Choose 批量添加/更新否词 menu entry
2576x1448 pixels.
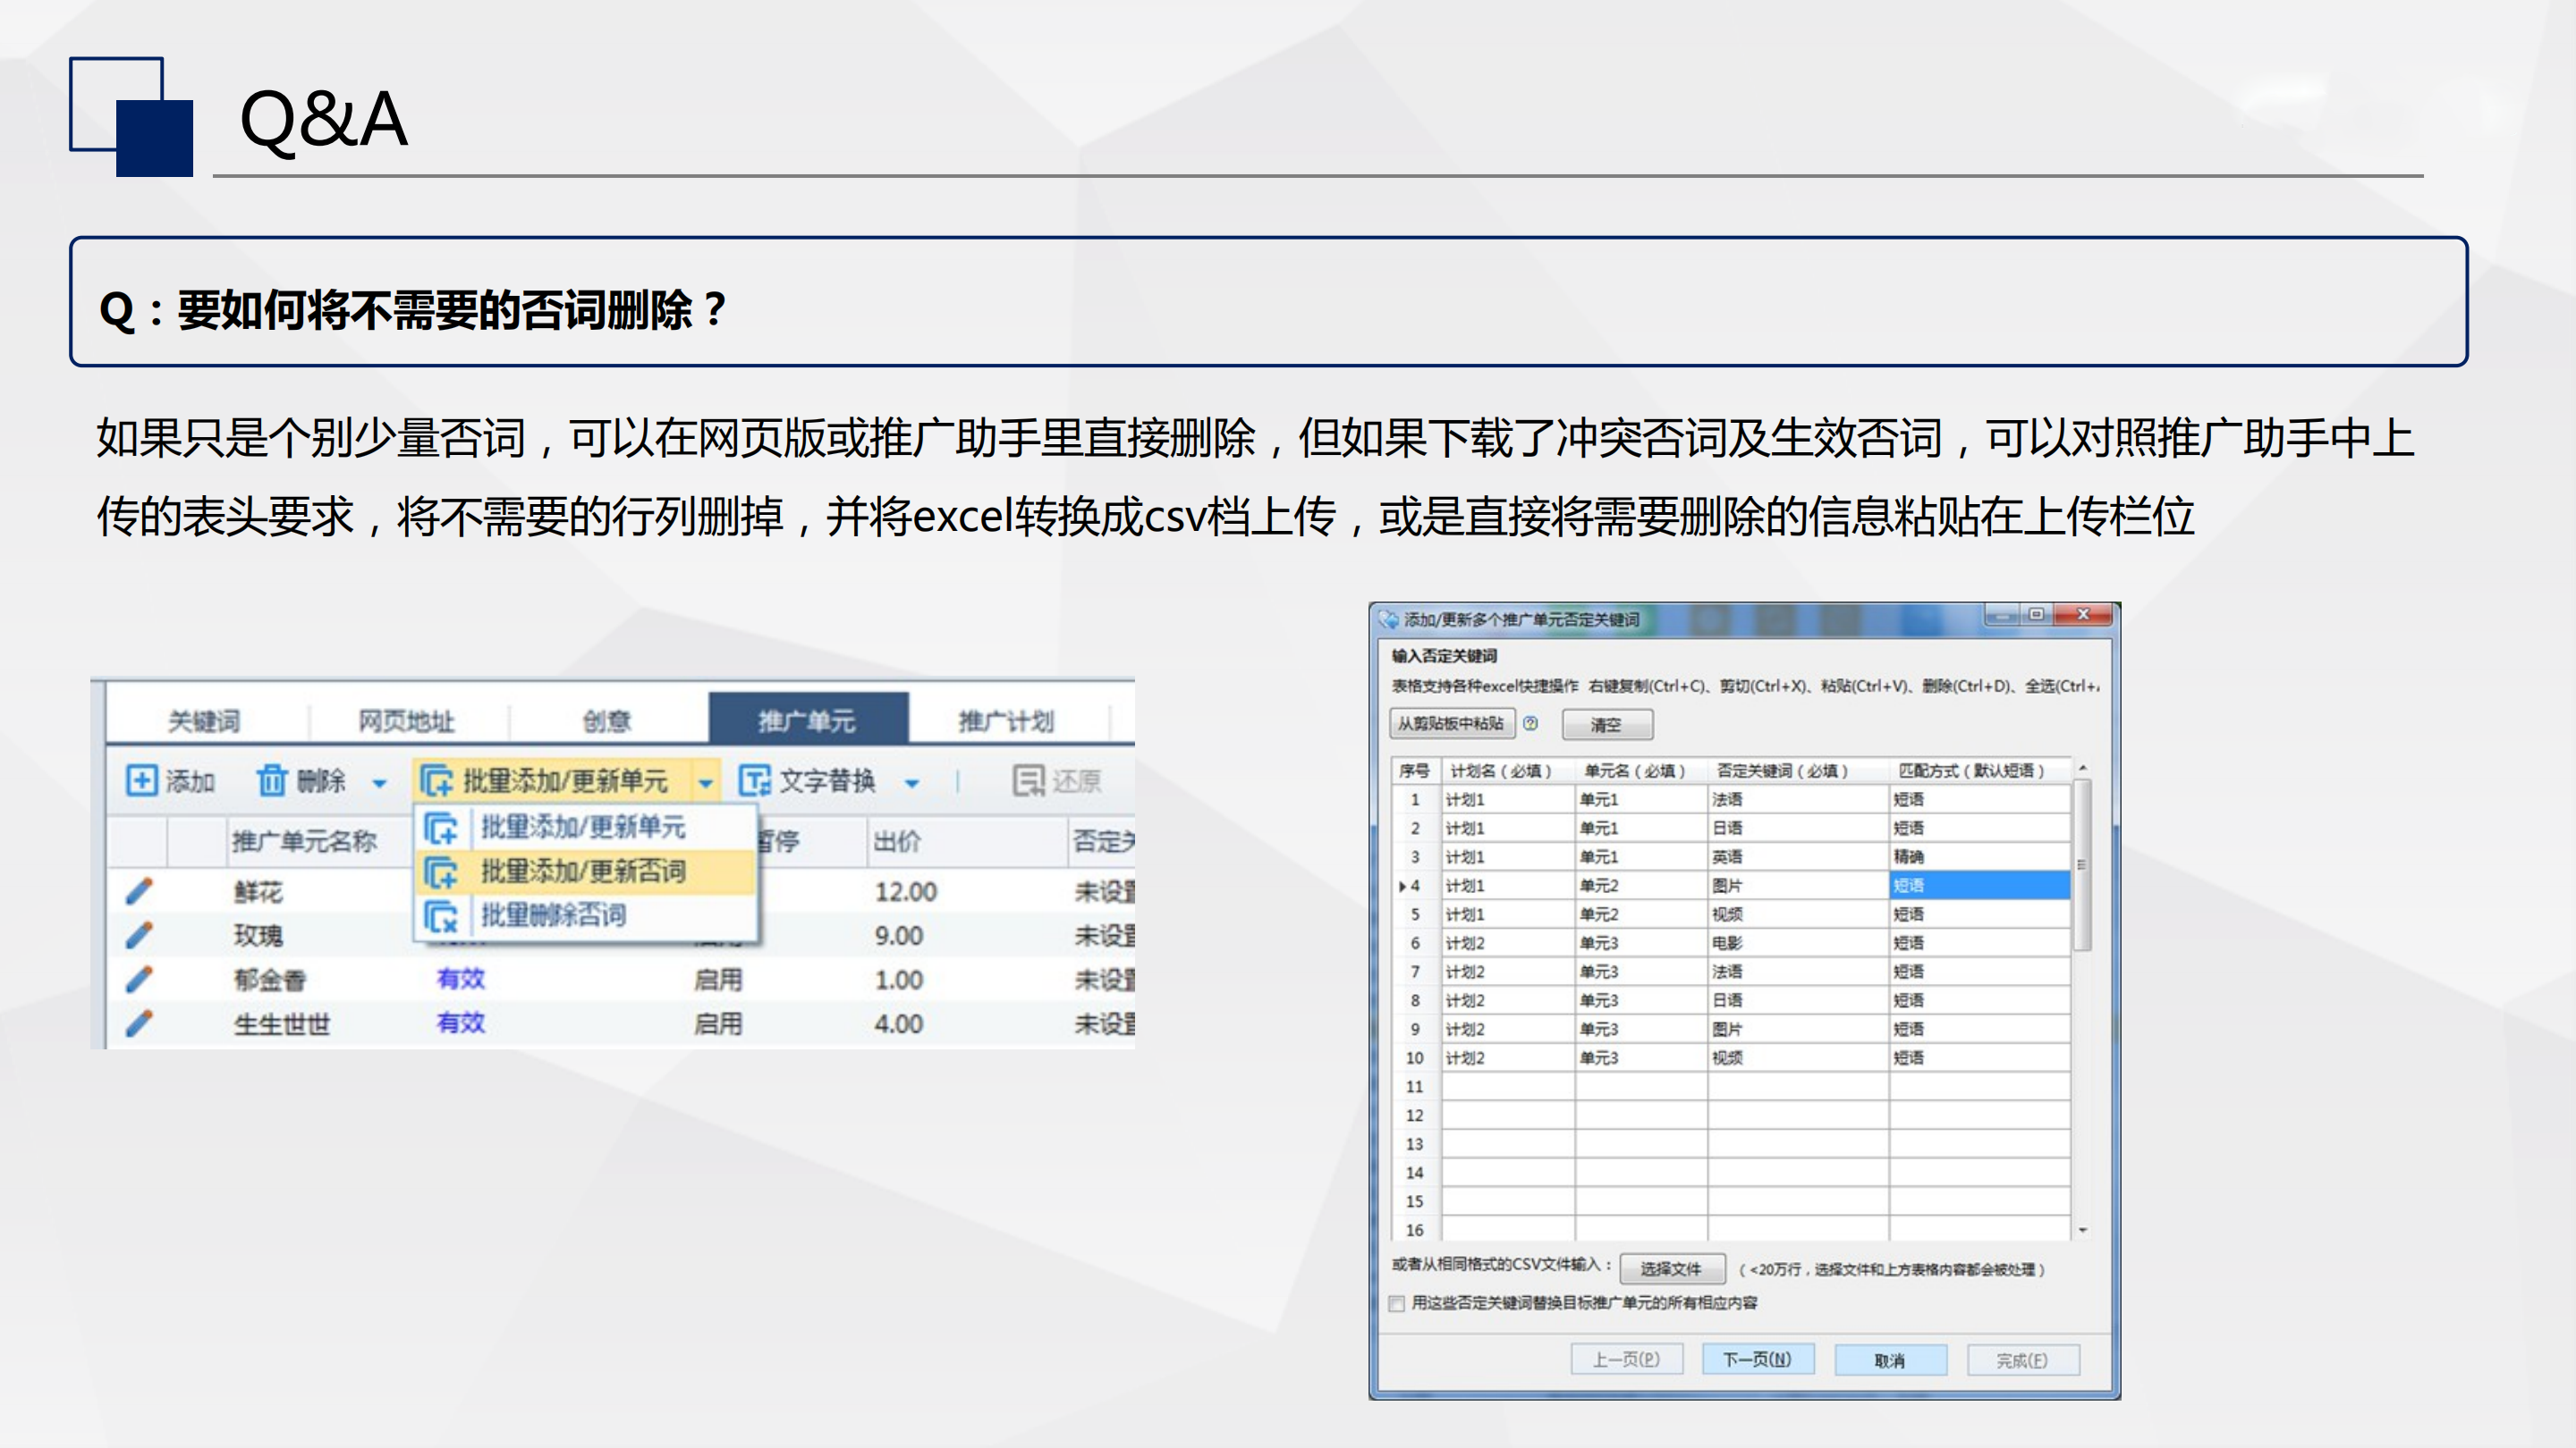tap(584, 871)
